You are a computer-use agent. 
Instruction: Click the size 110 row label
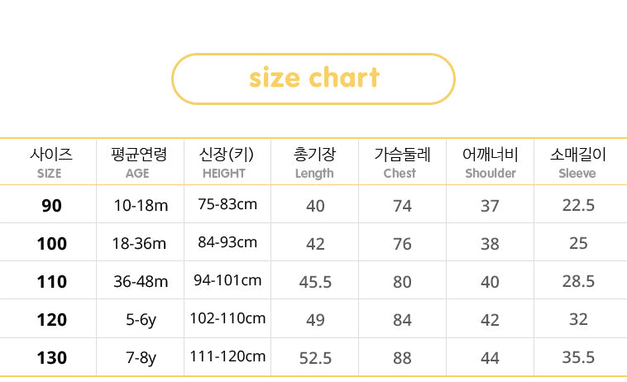click(51, 281)
